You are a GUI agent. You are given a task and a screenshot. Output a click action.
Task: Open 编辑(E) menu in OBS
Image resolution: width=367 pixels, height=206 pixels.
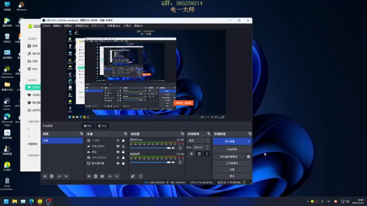click(57, 26)
